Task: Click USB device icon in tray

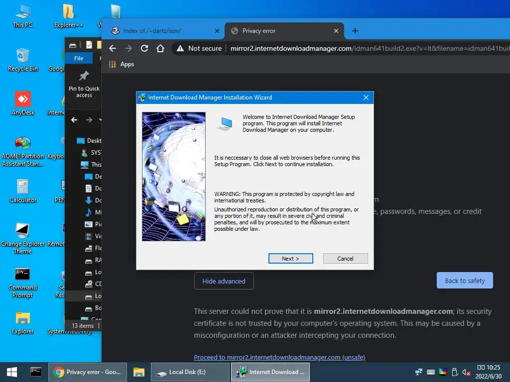Action: (455, 372)
